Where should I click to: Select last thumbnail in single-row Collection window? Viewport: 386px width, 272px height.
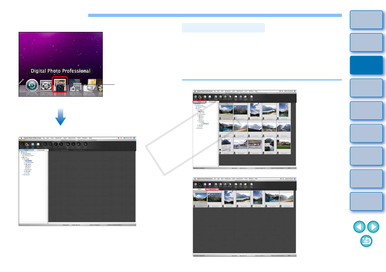pyautogui.click(x=286, y=199)
